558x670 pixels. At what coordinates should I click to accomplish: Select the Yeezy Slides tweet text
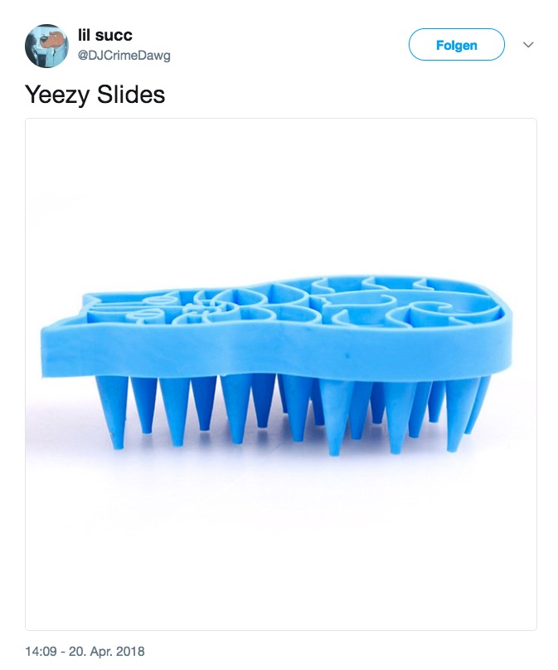click(95, 95)
